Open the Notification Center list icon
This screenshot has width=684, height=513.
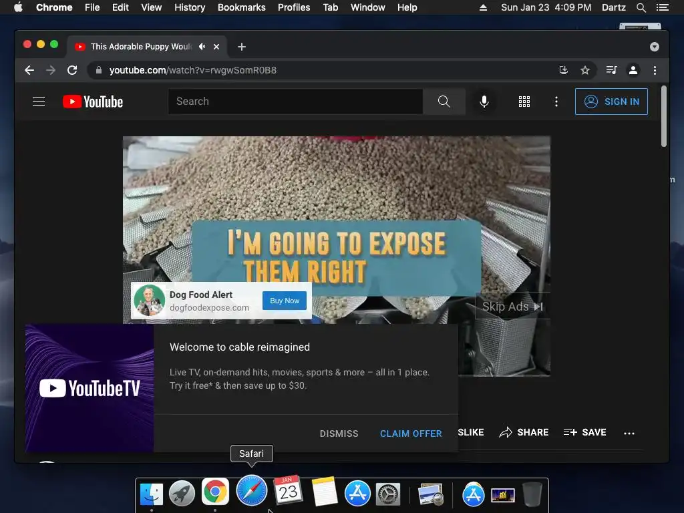point(662,7)
